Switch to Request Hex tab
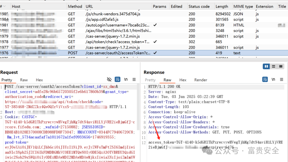Viewport: 288px width, 162px height. coord(39,80)
